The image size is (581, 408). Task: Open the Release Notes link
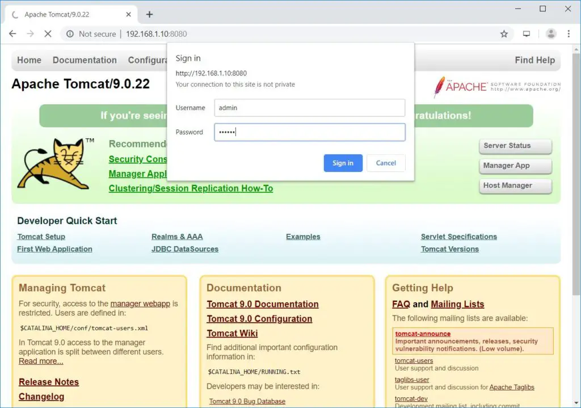[x=49, y=382]
